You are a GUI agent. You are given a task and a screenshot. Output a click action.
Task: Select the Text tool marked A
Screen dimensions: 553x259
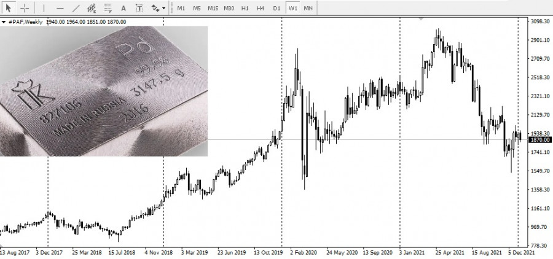click(124, 8)
